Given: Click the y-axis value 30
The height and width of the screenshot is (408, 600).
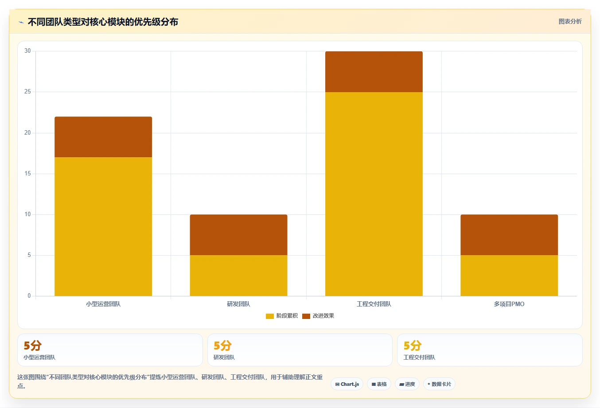Looking at the screenshot, I should pos(27,51).
